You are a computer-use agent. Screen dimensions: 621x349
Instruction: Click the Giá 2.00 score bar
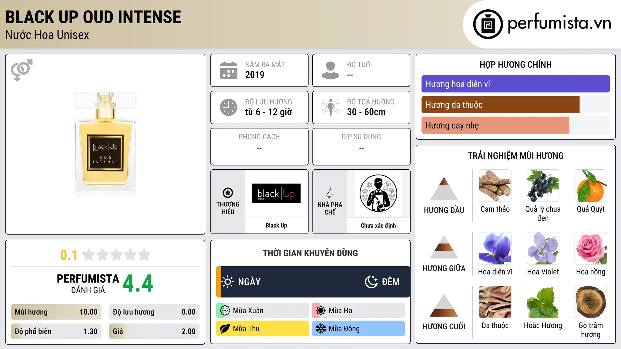coord(154,331)
